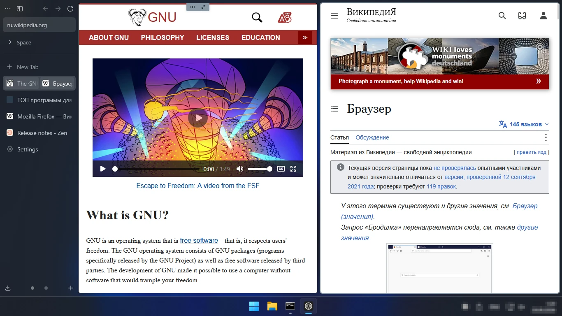
Task: Click the Wiki loves monuments banner
Action: tap(439, 64)
